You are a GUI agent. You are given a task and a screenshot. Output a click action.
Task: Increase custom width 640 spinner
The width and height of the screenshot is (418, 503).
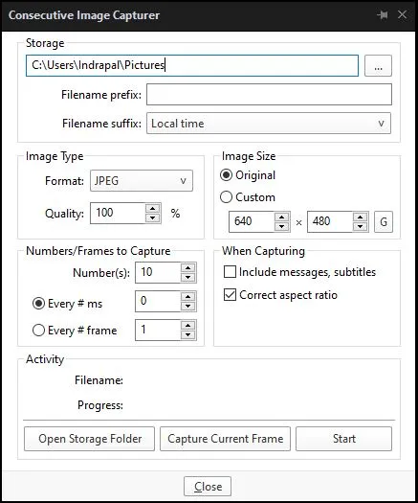[282, 217]
